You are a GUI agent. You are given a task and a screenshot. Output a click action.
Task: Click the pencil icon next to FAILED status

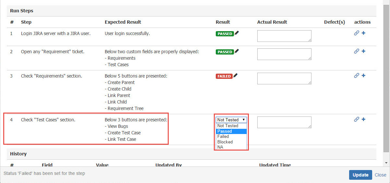coord(235,76)
